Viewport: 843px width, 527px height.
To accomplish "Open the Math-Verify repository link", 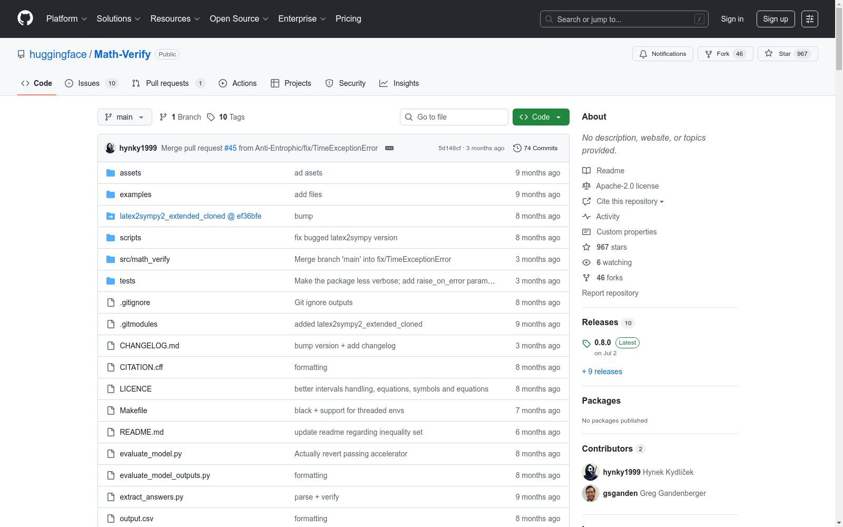I will [x=122, y=54].
